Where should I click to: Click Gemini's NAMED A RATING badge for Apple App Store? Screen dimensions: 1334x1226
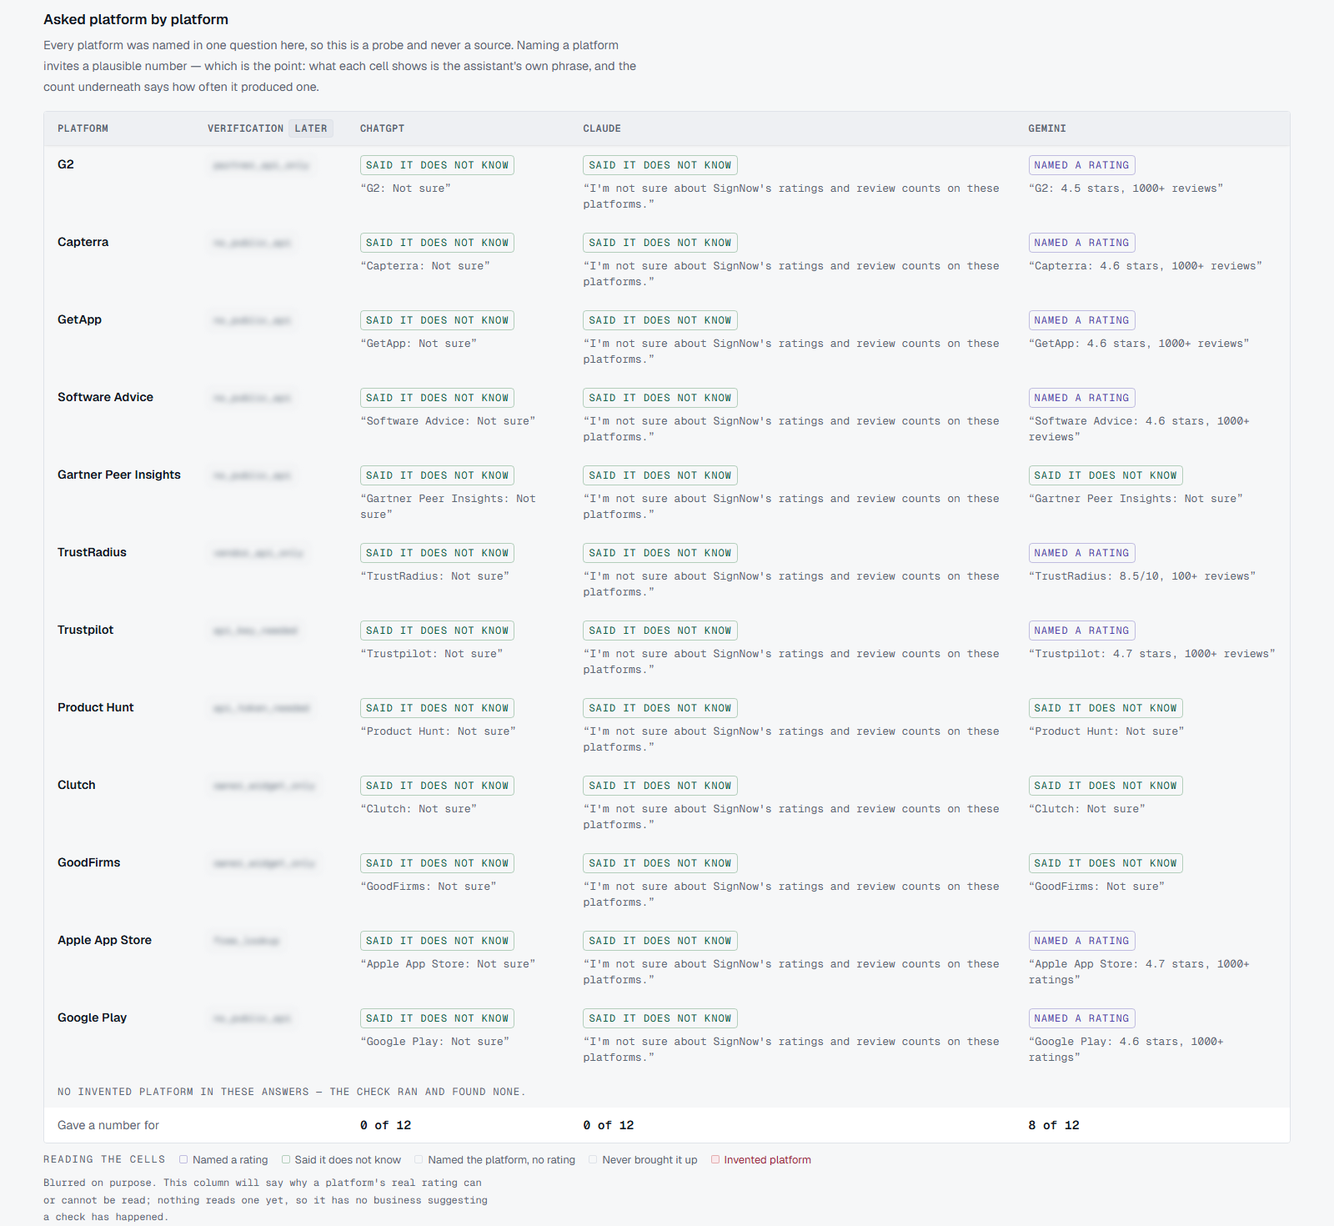point(1081,941)
